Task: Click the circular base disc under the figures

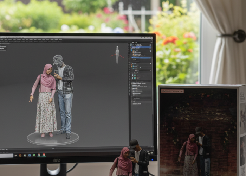Action: 53,138
